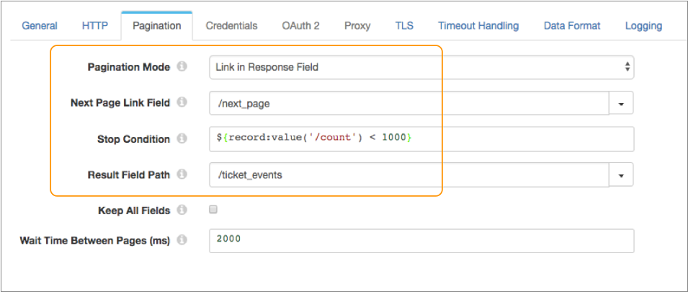688x292 pixels.
Task: Open the Timeout Handling tab
Action: 478,26
